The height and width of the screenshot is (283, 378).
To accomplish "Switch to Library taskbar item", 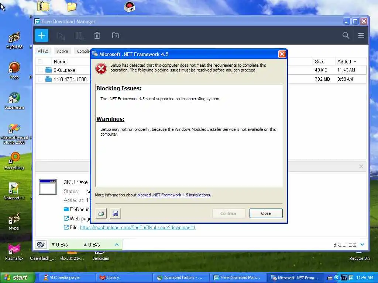I will [x=124, y=277].
